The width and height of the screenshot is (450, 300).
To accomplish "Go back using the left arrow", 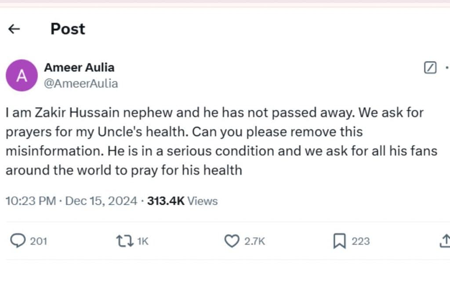I will (15, 29).
